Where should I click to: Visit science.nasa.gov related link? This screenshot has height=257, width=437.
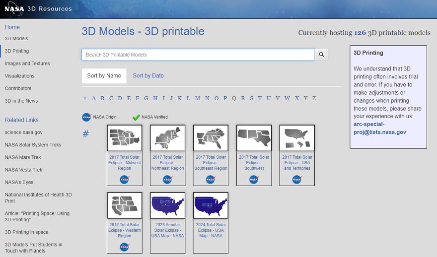(x=24, y=132)
